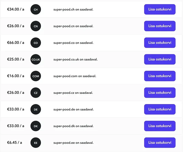
Task: Click 'super-pood.com on saadaval.' availability text
Action: click(75, 76)
